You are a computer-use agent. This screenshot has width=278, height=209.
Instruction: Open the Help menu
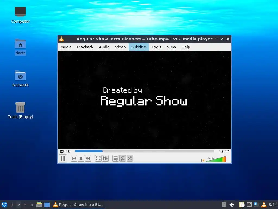[x=186, y=47]
